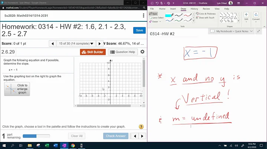Image resolution: width=267 pixels, height=149 pixels.
Task: Open Word from the taskbar
Action: coord(56,146)
